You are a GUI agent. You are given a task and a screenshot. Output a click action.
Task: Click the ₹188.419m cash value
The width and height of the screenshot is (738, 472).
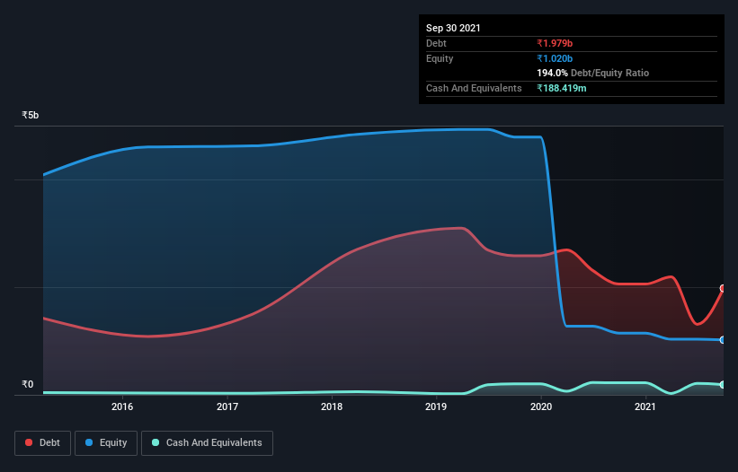click(562, 88)
